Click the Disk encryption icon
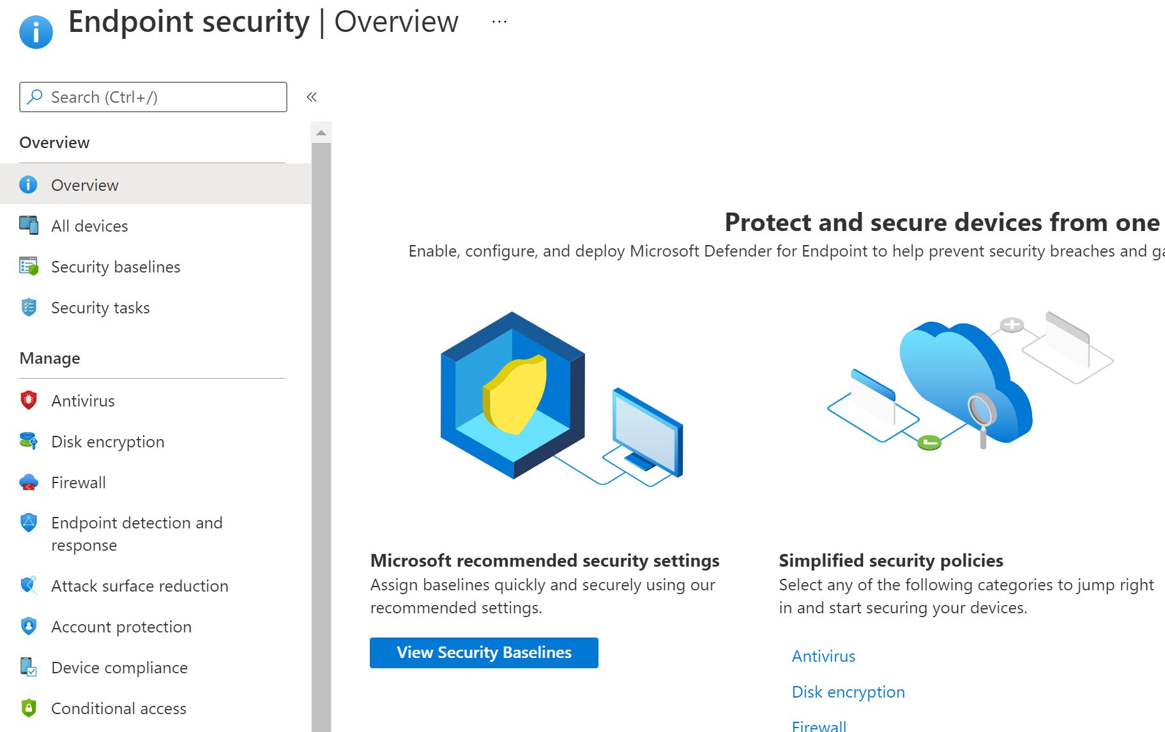This screenshot has height=732, width=1165. pyautogui.click(x=29, y=441)
